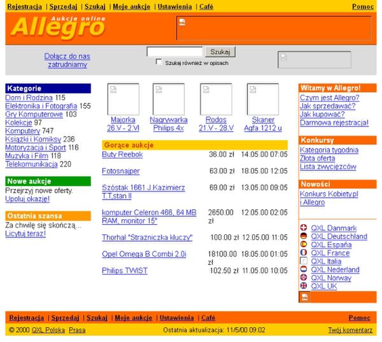Open the Fotosnajper auction
The image size is (382, 342).
coord(121,171)
